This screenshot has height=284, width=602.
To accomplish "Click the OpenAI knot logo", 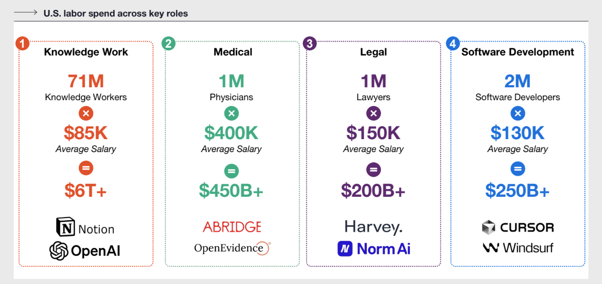I will tap(59, 250).
